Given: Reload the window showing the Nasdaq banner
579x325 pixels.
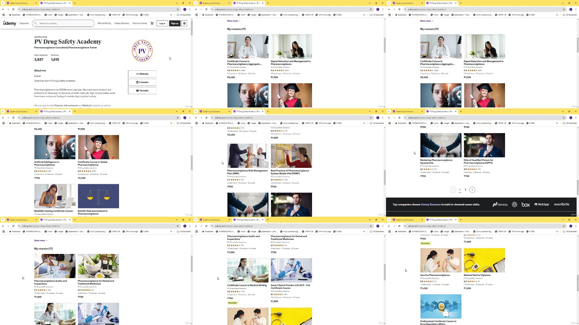Looking at the screenshot, I should coord(399,118).
